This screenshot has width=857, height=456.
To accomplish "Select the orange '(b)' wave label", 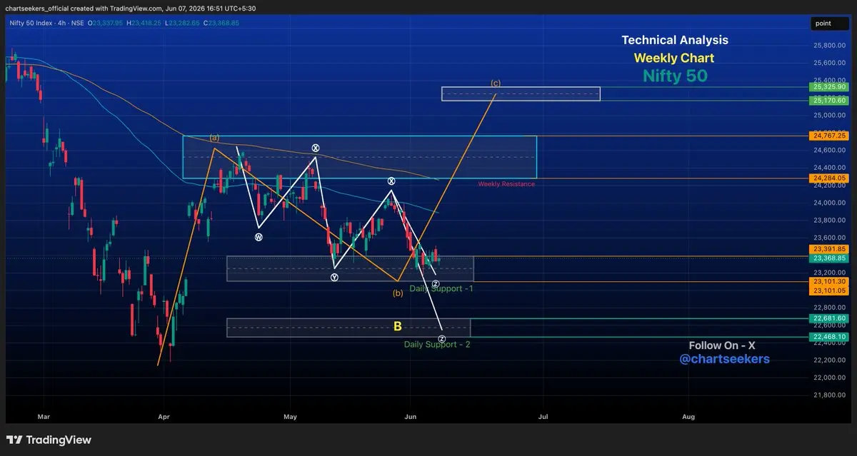I will 398,293.
